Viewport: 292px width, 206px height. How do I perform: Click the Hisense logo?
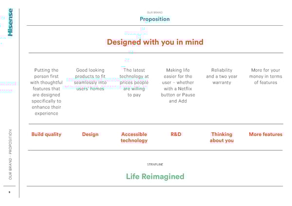[x=10, y=22]
